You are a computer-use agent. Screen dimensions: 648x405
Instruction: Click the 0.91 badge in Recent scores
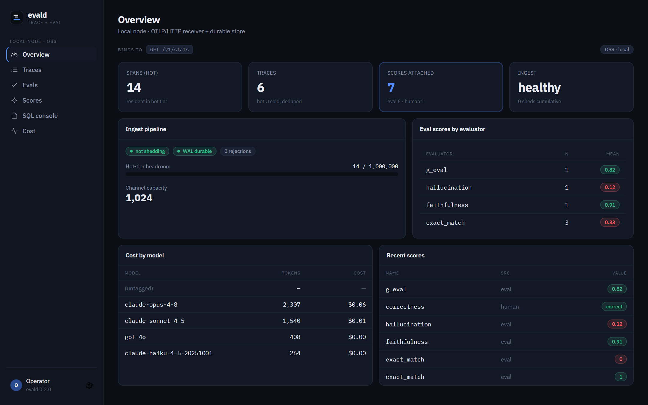[x=617, y=342]
